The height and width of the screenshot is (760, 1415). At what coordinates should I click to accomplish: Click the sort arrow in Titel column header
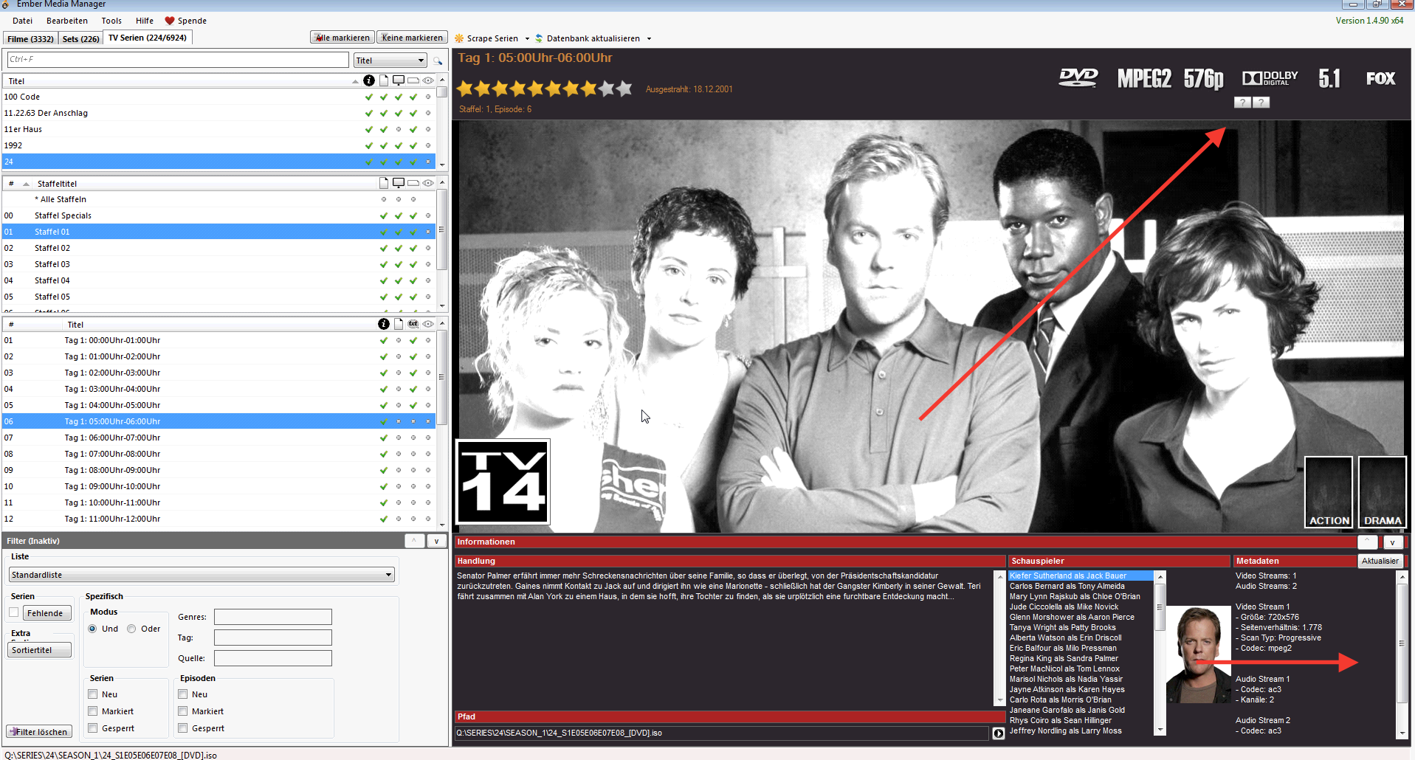[x=355, y=81]
